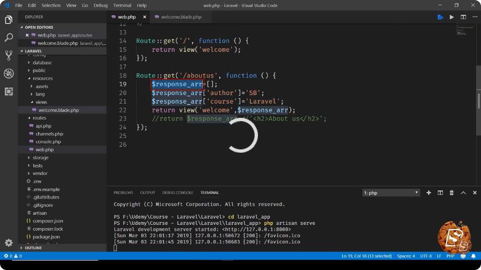The image size is (481, 270).
Task: Open editor More Actions ellipsis
Action: click(x=474, y=17)
